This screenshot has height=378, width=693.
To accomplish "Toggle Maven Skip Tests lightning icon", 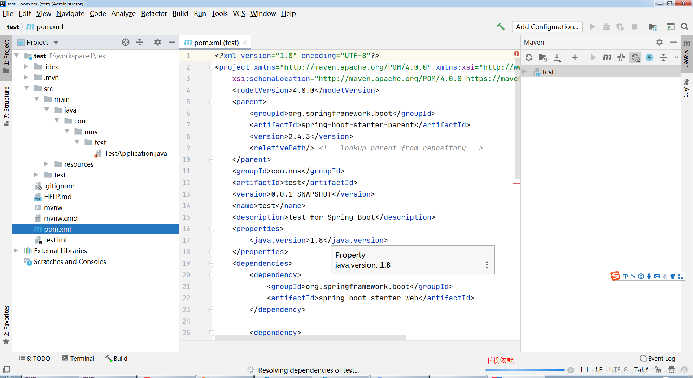I will click(649, 57).
